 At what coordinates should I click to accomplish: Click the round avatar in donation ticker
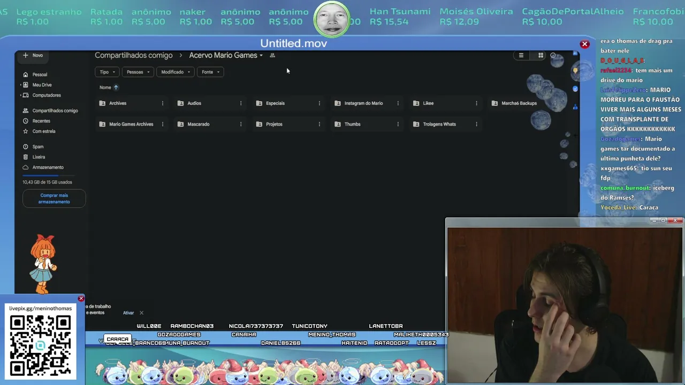coord(332,19)
